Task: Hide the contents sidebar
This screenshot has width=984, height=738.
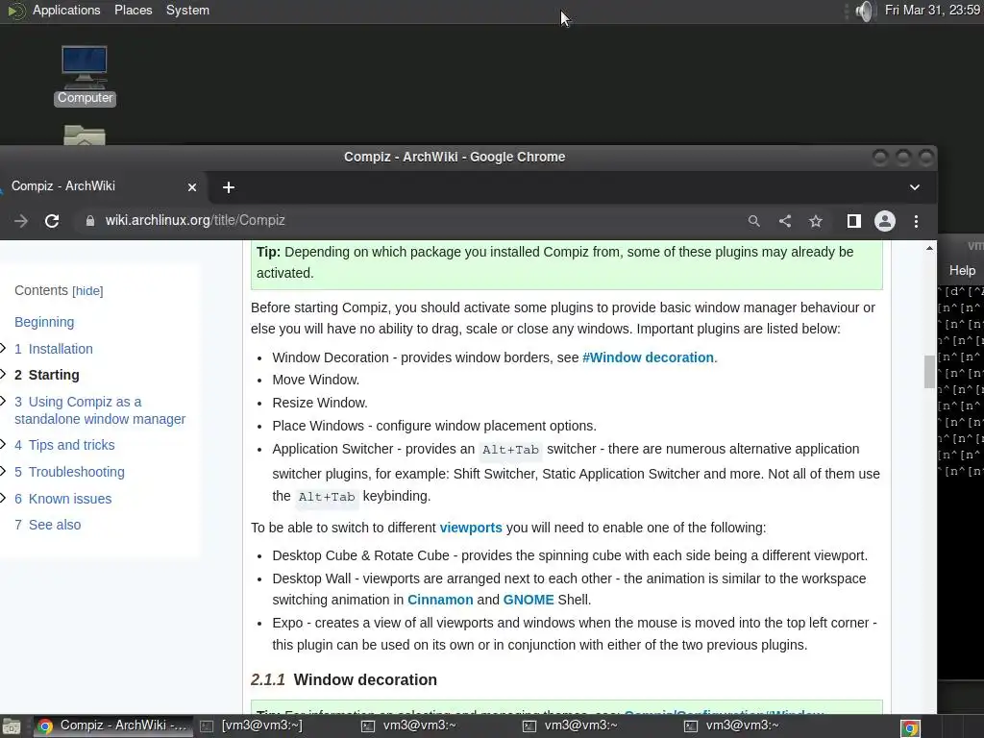Action: pos(87,291)
